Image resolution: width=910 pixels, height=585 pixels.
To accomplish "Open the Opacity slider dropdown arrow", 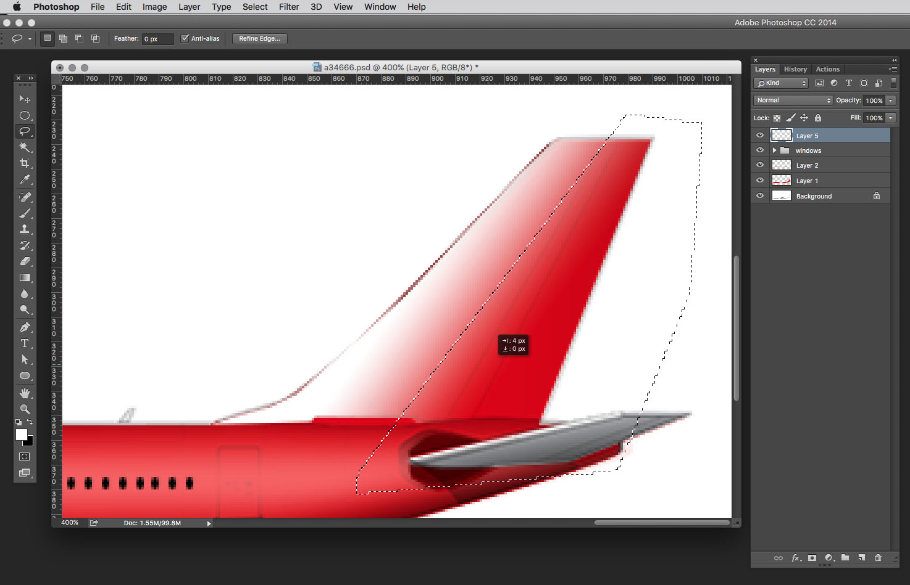I will pyautogui.click(x=891, y=100).
